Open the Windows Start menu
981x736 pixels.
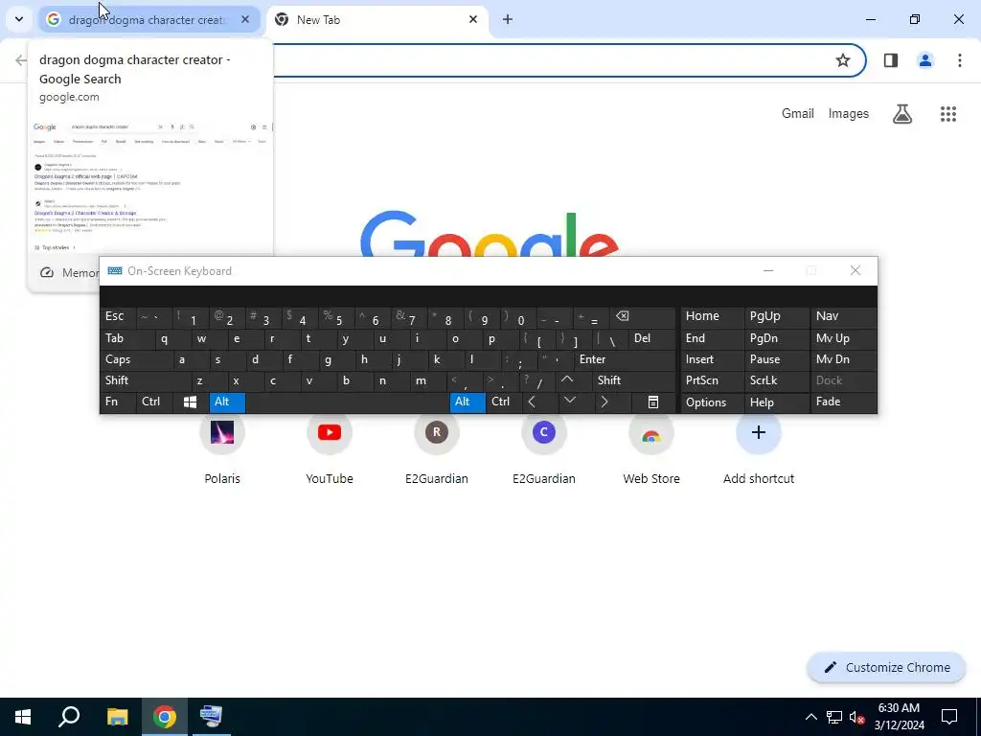(23, 717)
